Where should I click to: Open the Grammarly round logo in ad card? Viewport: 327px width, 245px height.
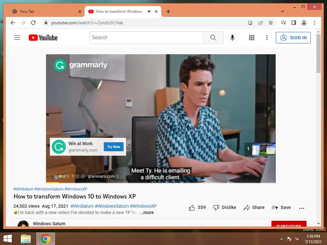coord(59,147)
